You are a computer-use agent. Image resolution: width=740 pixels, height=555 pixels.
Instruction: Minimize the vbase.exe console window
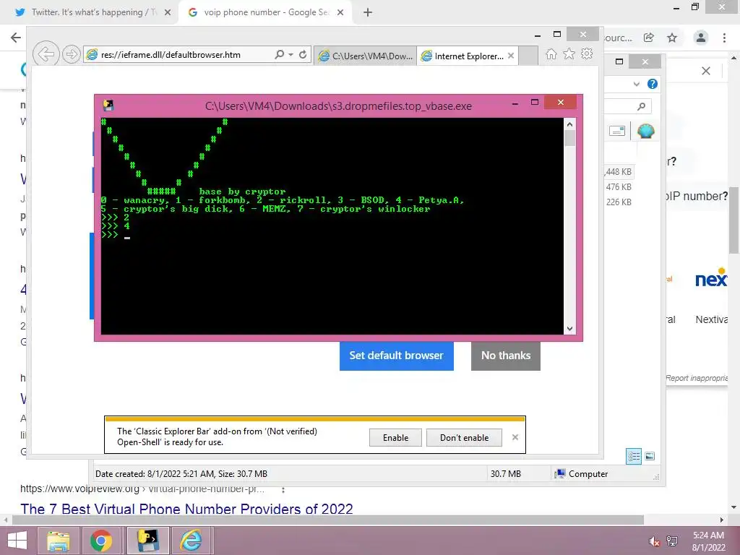tap(515, 103)
